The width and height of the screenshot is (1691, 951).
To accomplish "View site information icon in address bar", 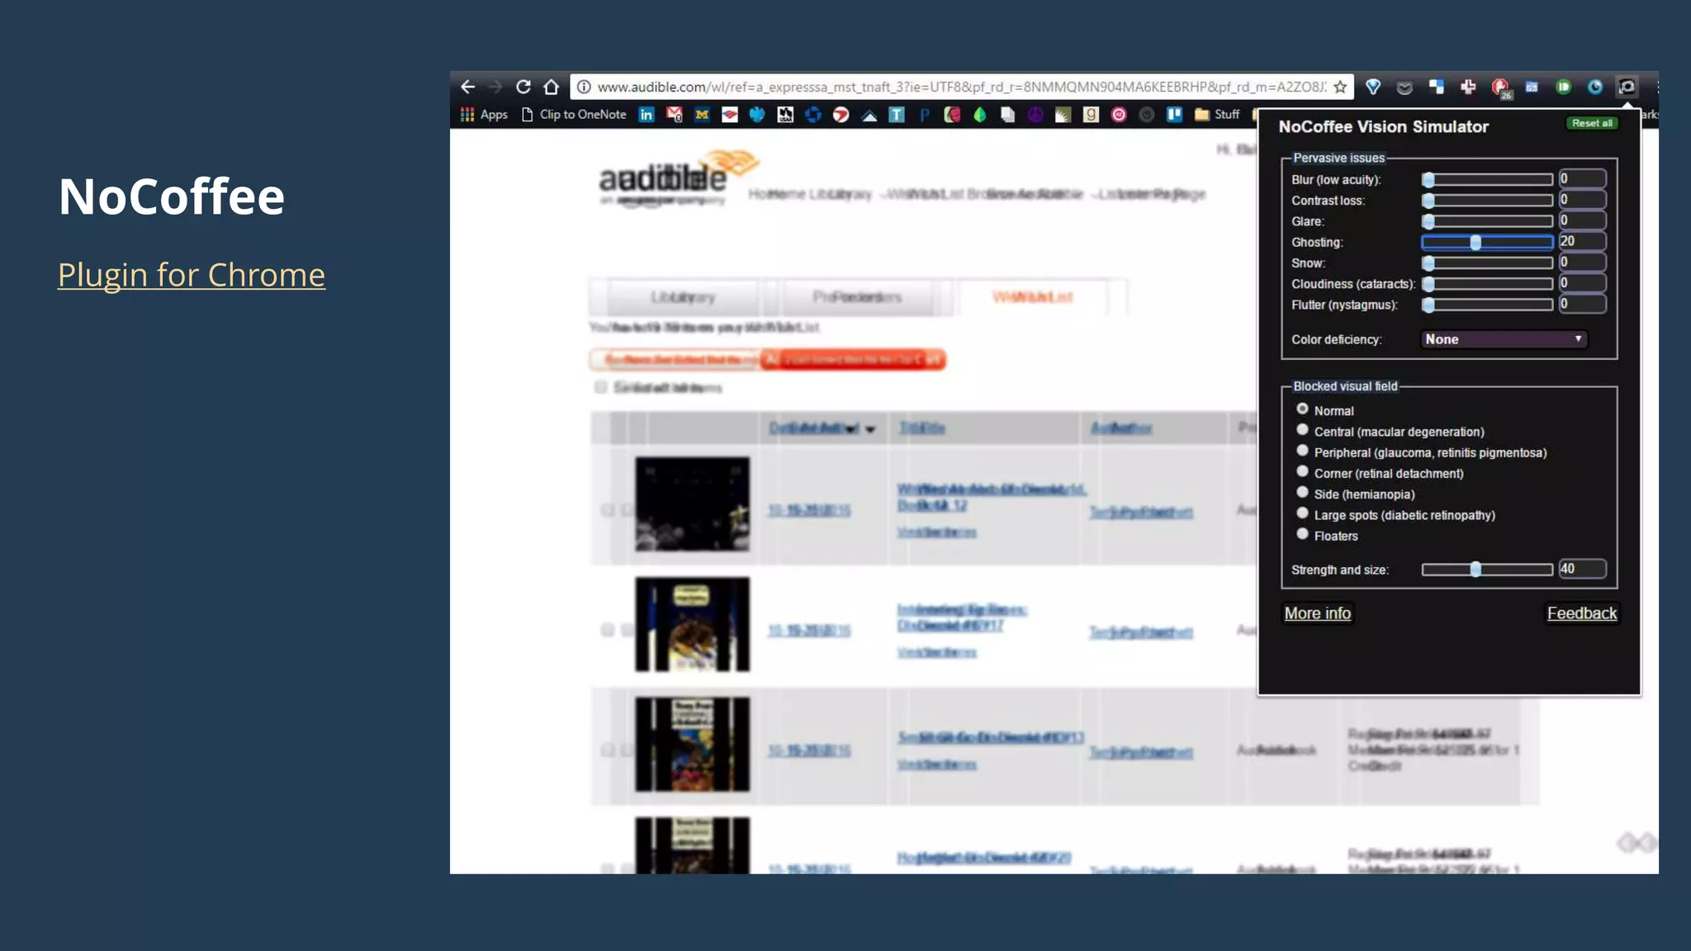I will [x=584, y=87].
